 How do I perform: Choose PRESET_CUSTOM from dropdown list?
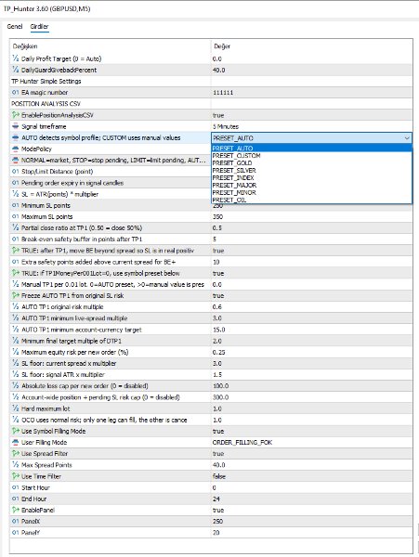coord(236,156)
